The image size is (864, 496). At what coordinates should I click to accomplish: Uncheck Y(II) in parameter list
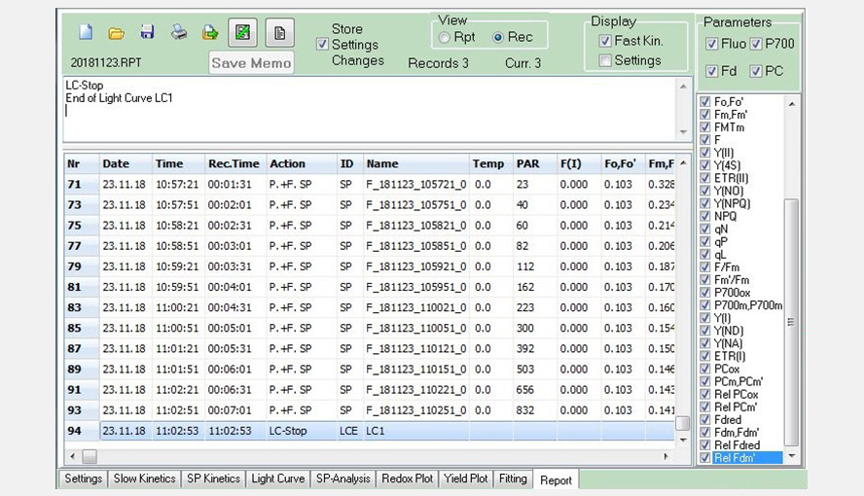pos(704,153)
